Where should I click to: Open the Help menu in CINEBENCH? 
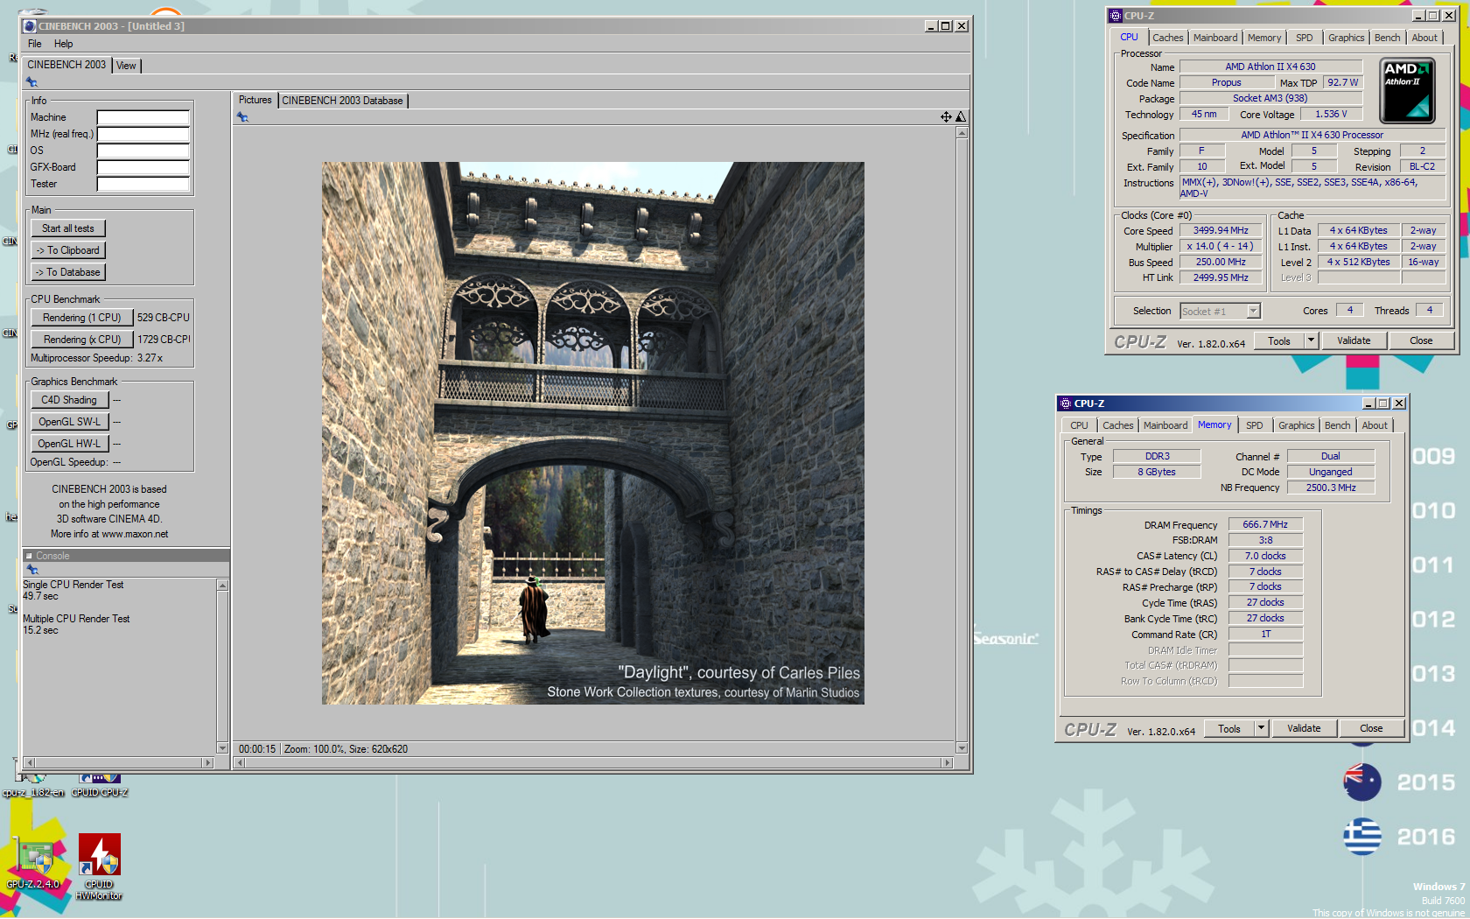pyautogui.click(x=63, y=44)
